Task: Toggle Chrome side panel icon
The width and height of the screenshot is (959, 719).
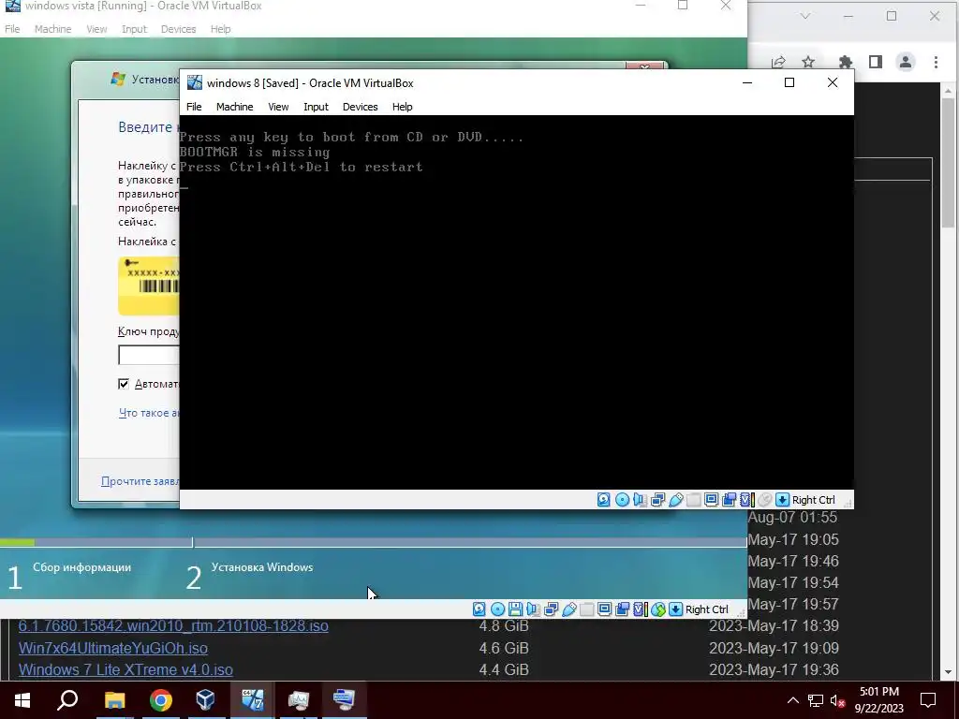Action: pyautogui.click(x=876, y=62)
